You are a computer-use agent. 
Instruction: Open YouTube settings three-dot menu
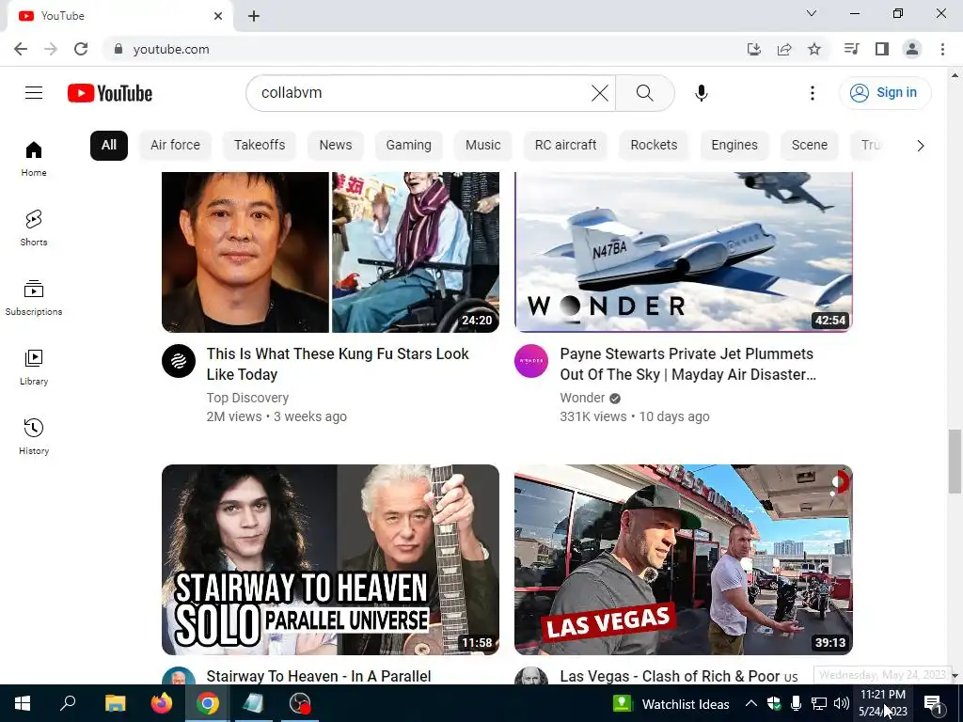pos(812,93)
